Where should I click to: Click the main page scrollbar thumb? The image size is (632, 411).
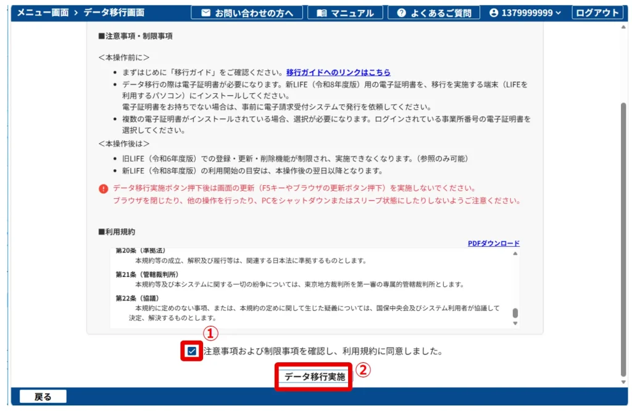click(x=623, y=239)
